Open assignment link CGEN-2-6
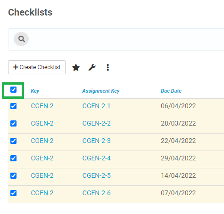The width and height of the screenshot is (224, 214). (97, 193)
